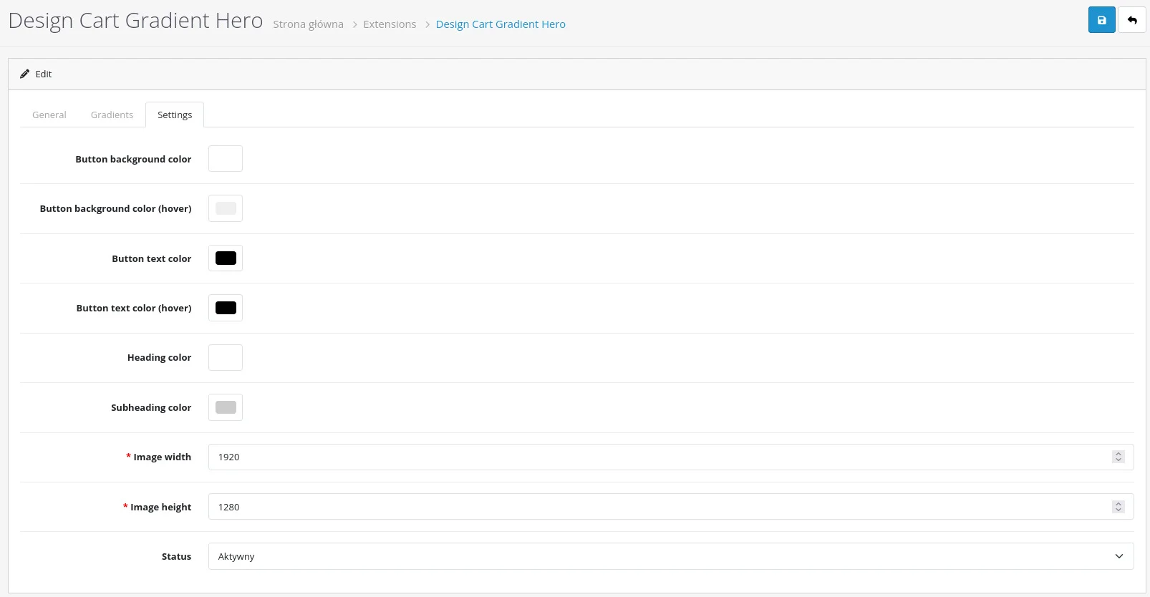Go to Strona główna breadcrumb link
The width and height of the screenshot is (1150, 597).
tap(308, 24)
